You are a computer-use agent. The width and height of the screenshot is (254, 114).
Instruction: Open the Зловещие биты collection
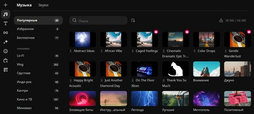pyautogui.click(x=83, y=99)
